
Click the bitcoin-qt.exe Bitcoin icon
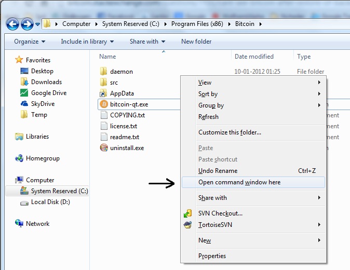coord(104,104)
